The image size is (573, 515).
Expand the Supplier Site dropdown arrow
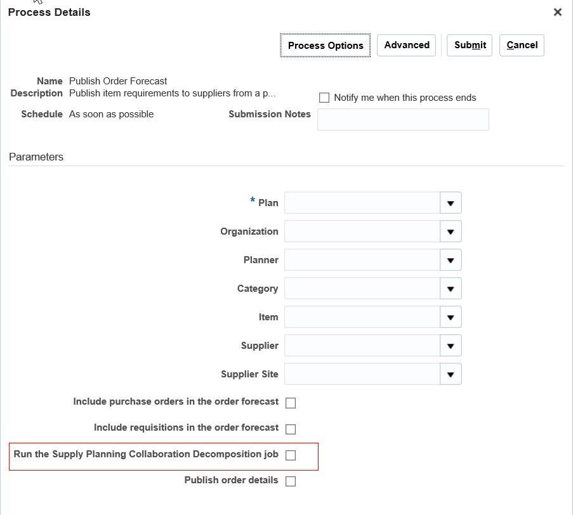451,374
